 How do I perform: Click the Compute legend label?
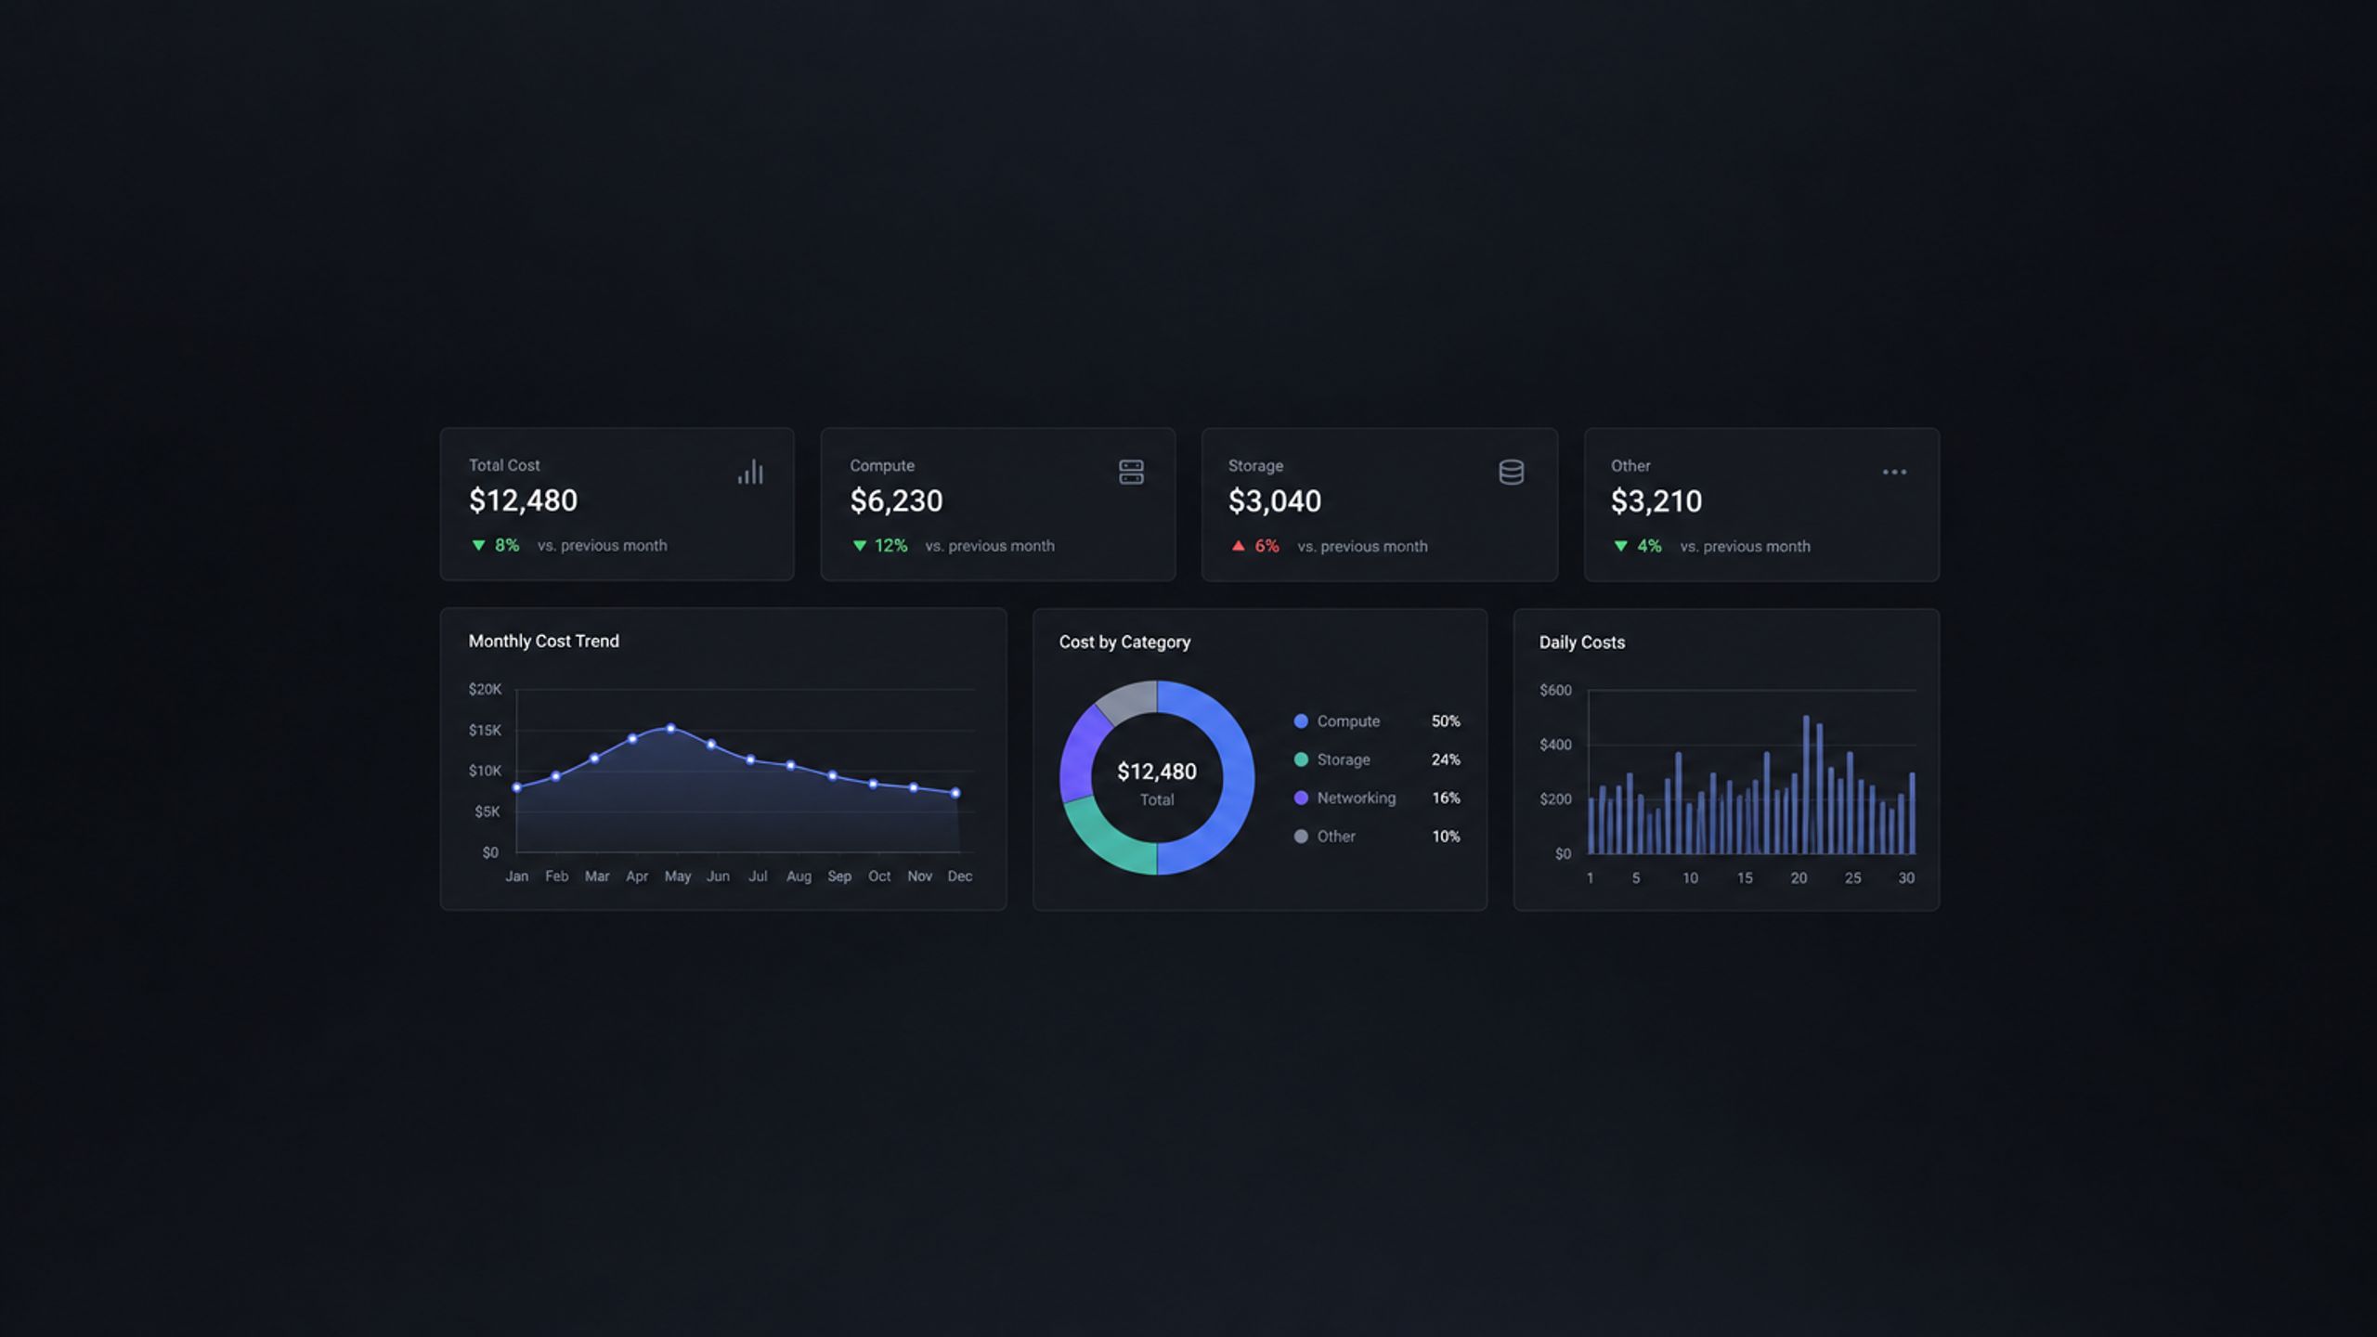[x=1348, y=721]
